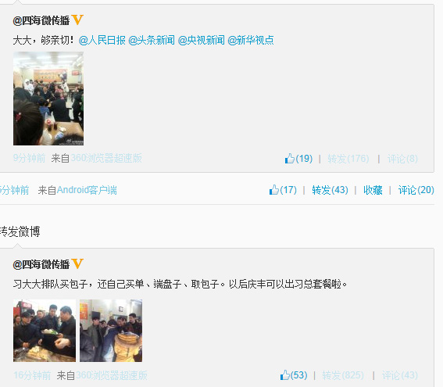Click the thumbs-up icon with 53 likes

284,374
